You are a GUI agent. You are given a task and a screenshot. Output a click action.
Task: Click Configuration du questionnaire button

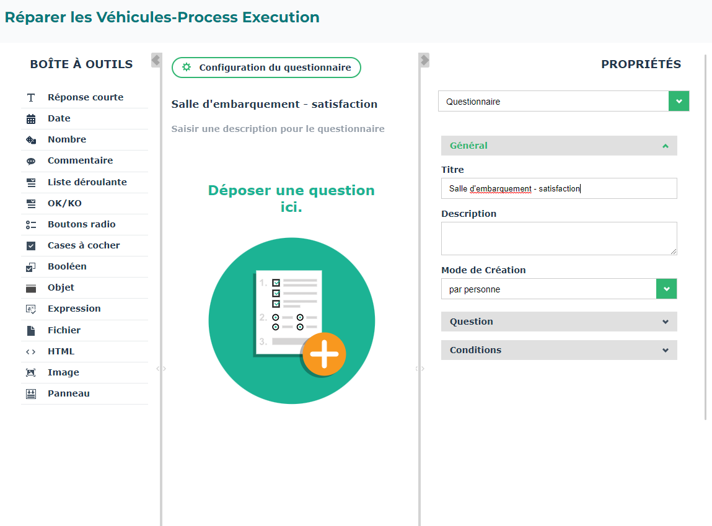[x=266, y=68]
